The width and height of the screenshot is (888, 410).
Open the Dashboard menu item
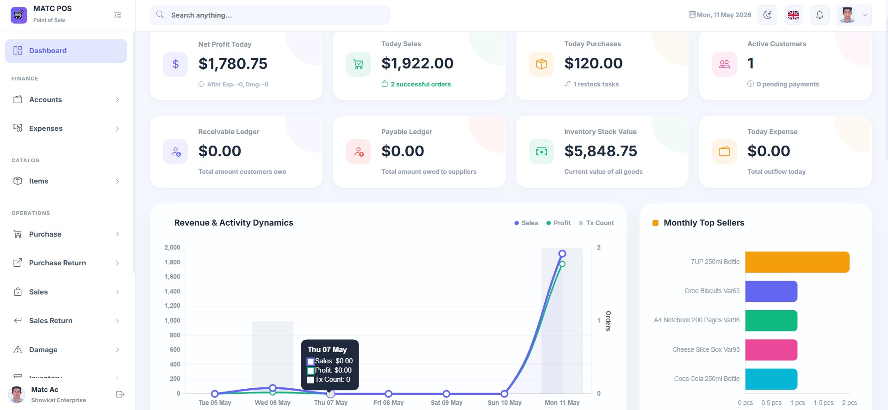(66, 51)
